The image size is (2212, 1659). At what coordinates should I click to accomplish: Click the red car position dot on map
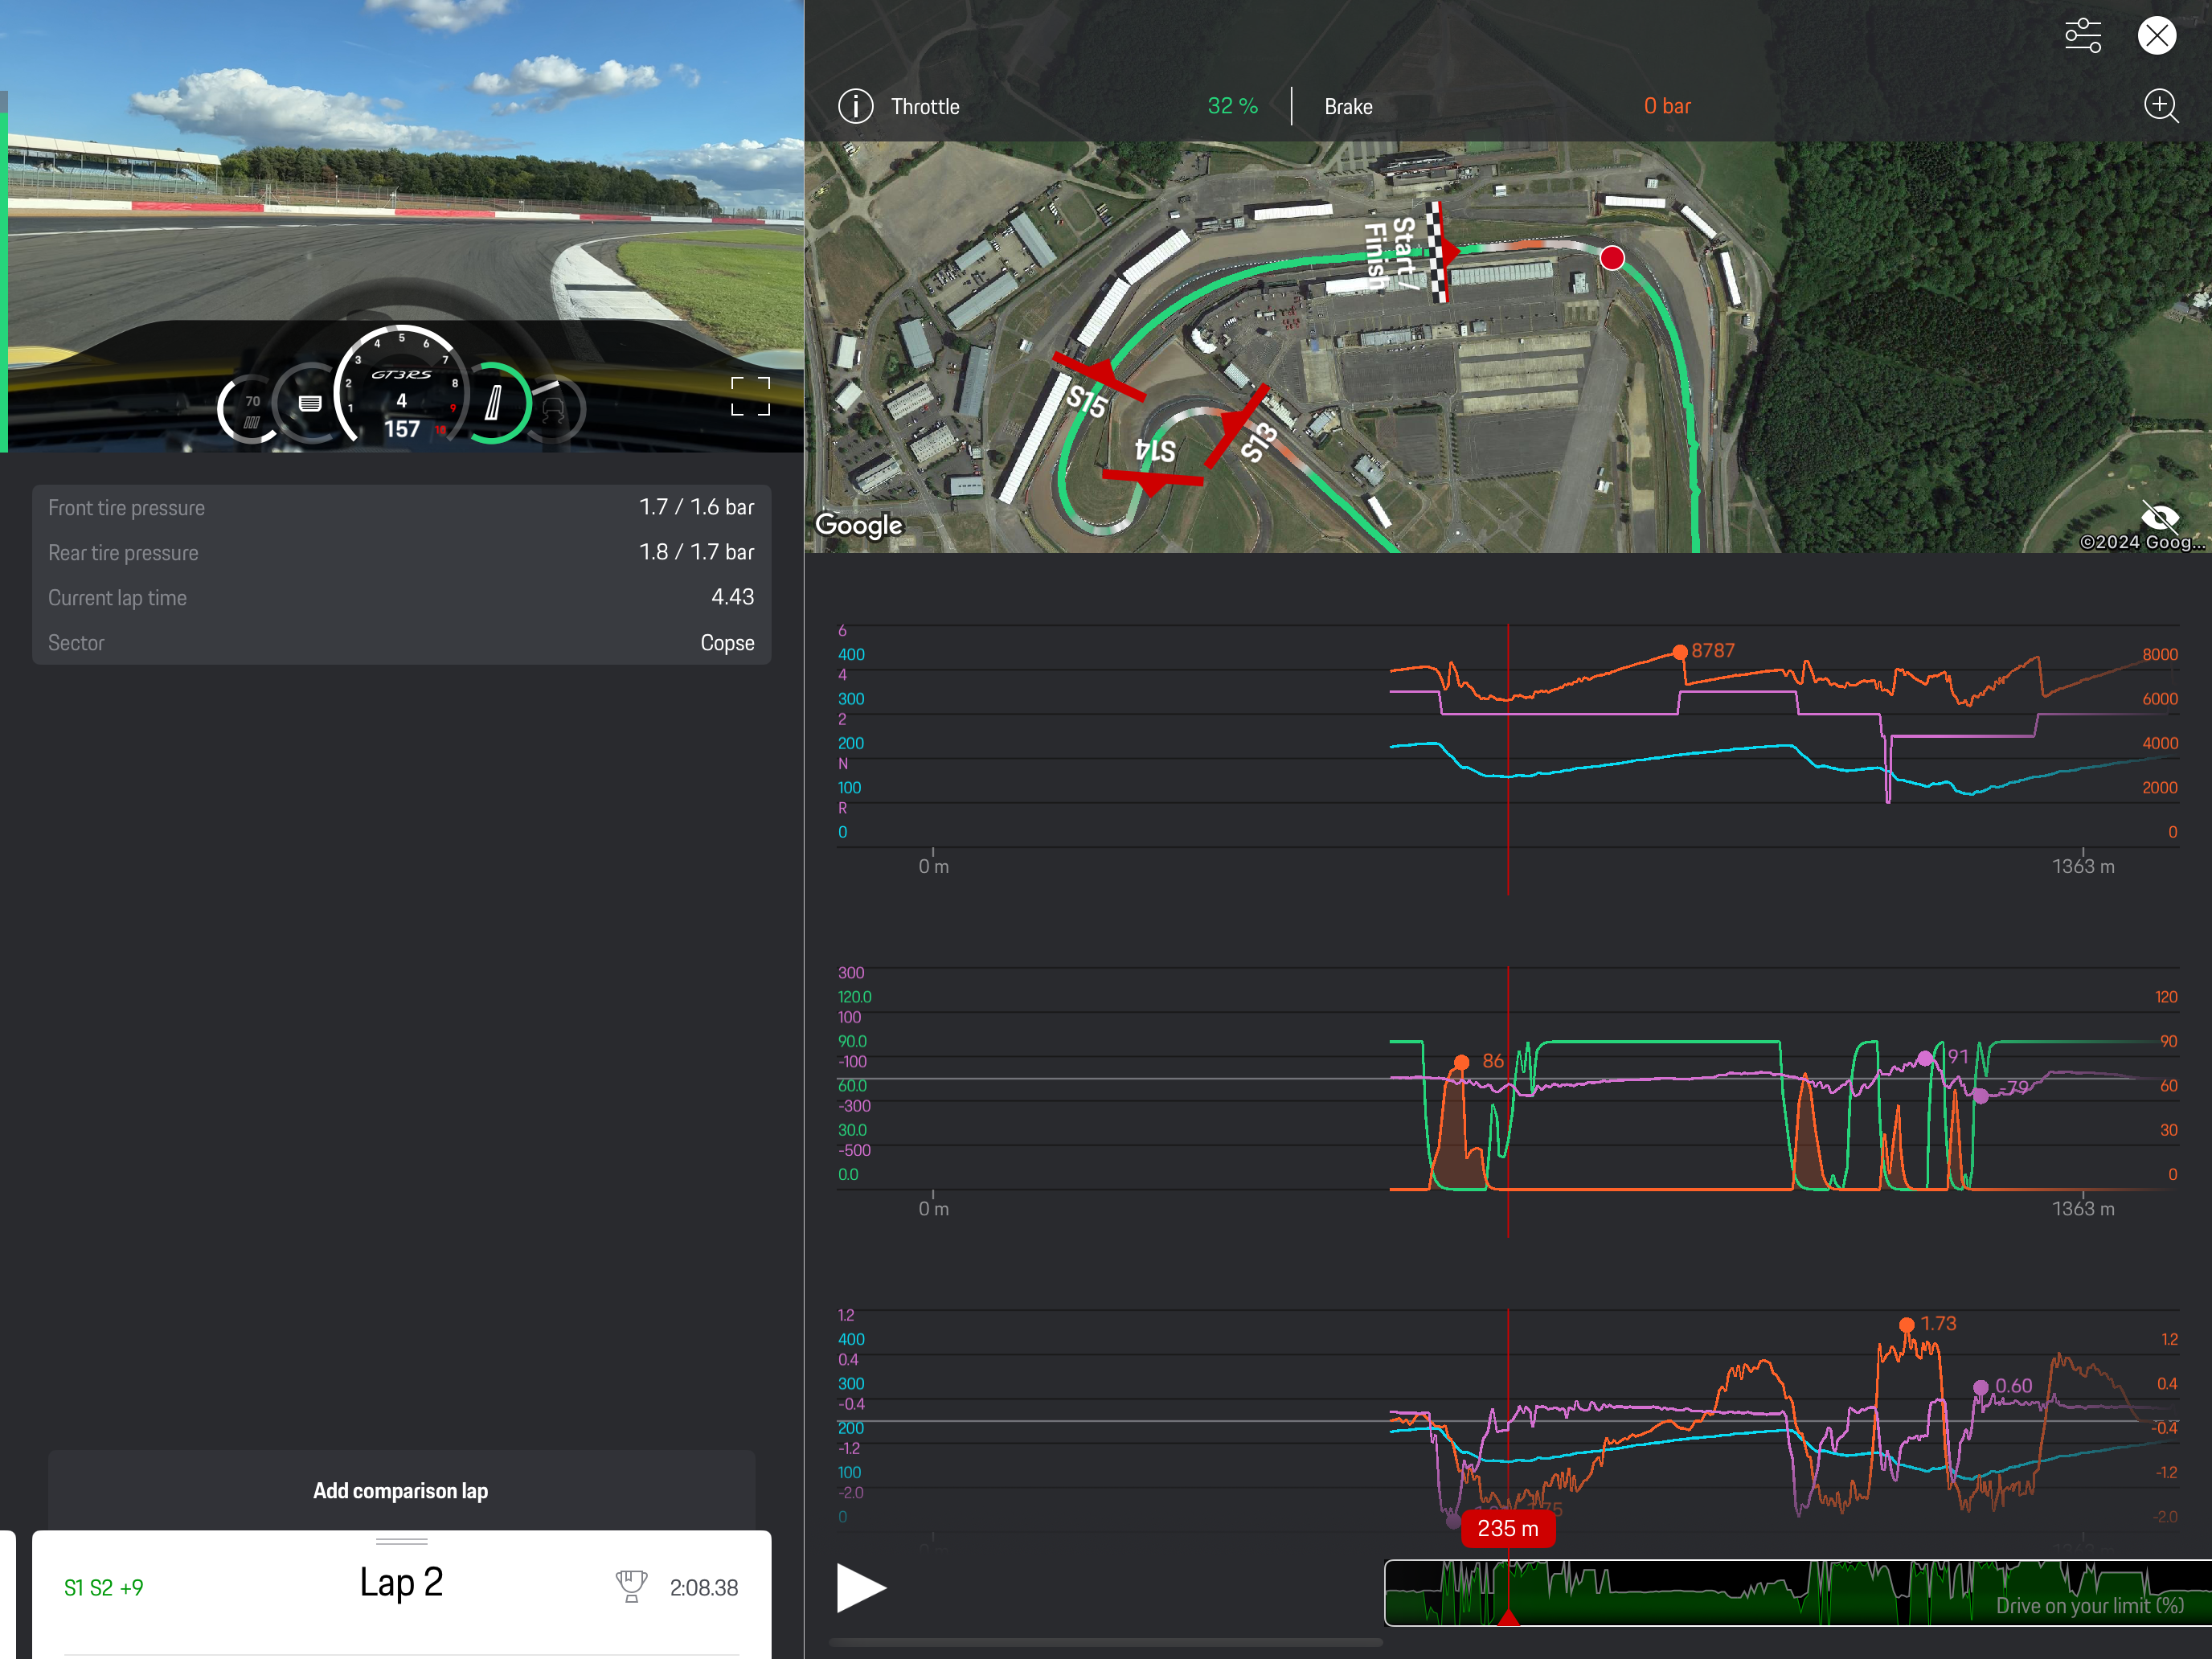(1612, 258)
